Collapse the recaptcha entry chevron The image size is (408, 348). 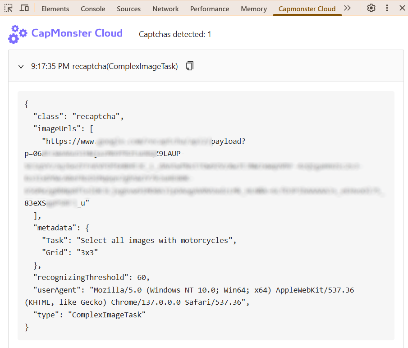tap(21, 67)
